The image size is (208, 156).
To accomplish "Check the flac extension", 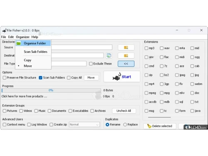I will pyautogui.click(x=161, y=57).
